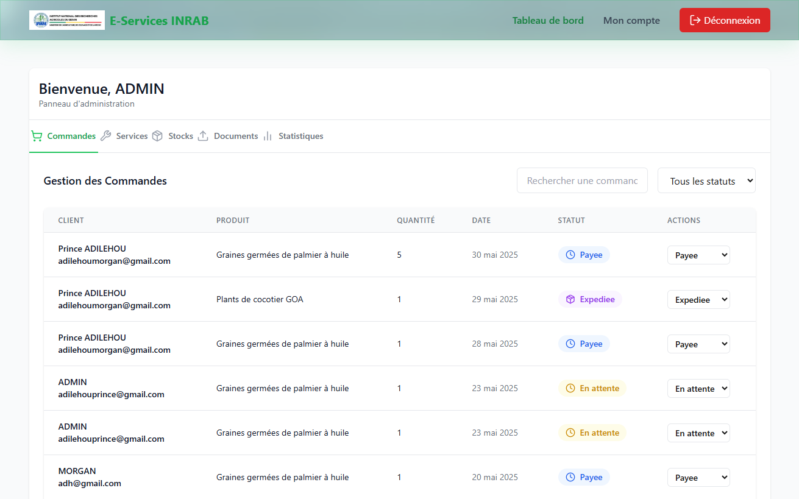799x499 pixels.
Task: Open the Stocks tab
Action: click(x=173, y=136)
